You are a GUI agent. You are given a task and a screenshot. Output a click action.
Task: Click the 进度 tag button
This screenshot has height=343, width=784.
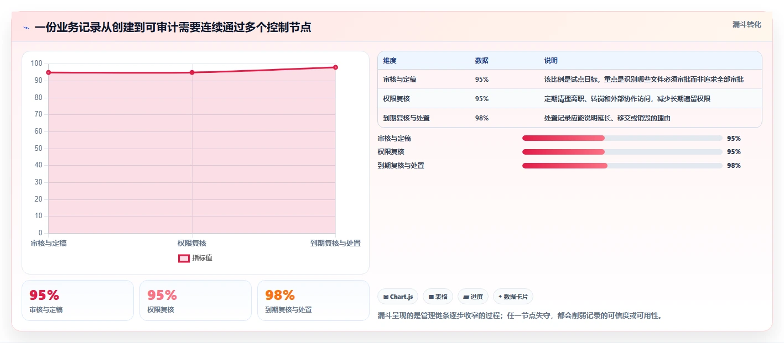[x=473, y=297]
